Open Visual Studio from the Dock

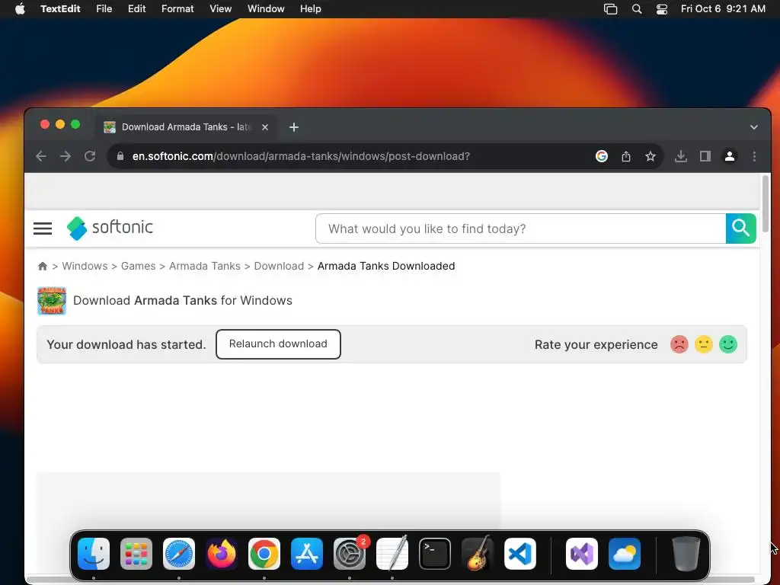(582, 554)
